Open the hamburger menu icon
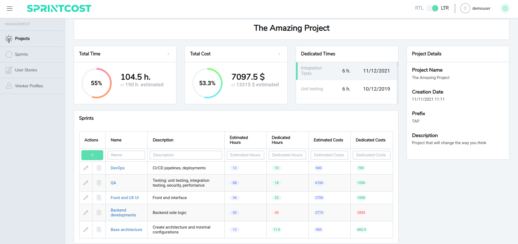 click(10, 9)
